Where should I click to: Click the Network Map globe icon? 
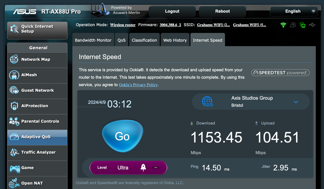pyautogui.click(x=14, y=59)
